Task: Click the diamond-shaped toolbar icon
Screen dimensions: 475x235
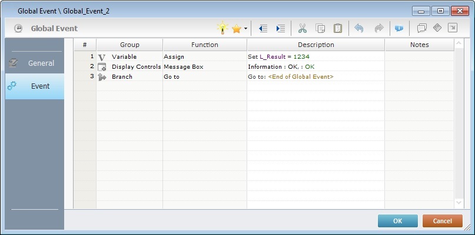Action: point(437,28)
